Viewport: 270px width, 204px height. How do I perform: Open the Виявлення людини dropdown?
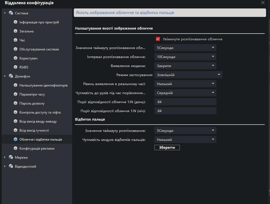pyautogui.click(x=185, y=66)
